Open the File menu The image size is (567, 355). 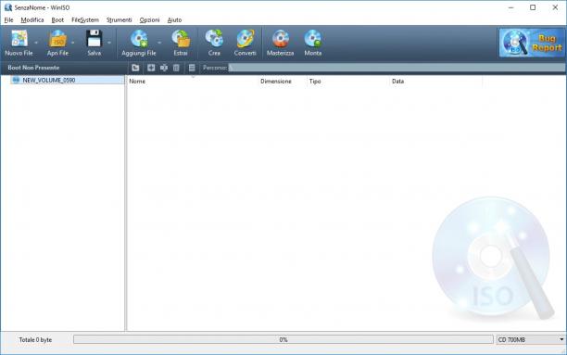(x=8, y=19)
